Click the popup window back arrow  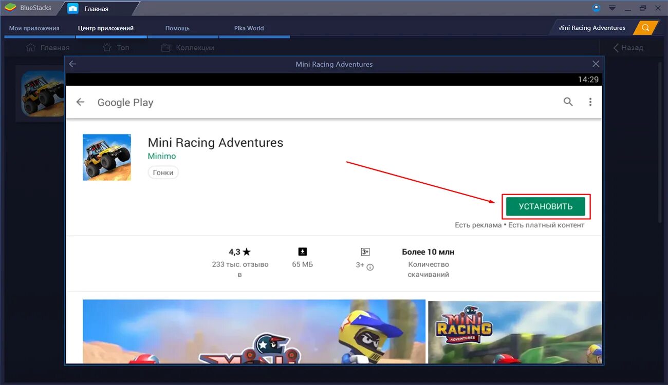[x=72, y=64]
